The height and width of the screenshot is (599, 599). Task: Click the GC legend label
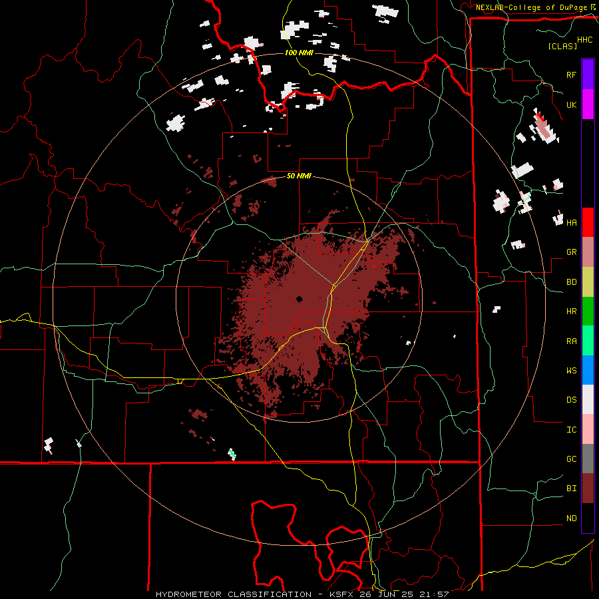pyautogui.click(x=571, y=459)
